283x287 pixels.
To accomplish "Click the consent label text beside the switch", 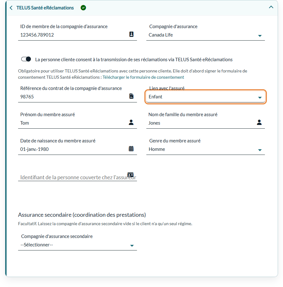I will 134,60.
